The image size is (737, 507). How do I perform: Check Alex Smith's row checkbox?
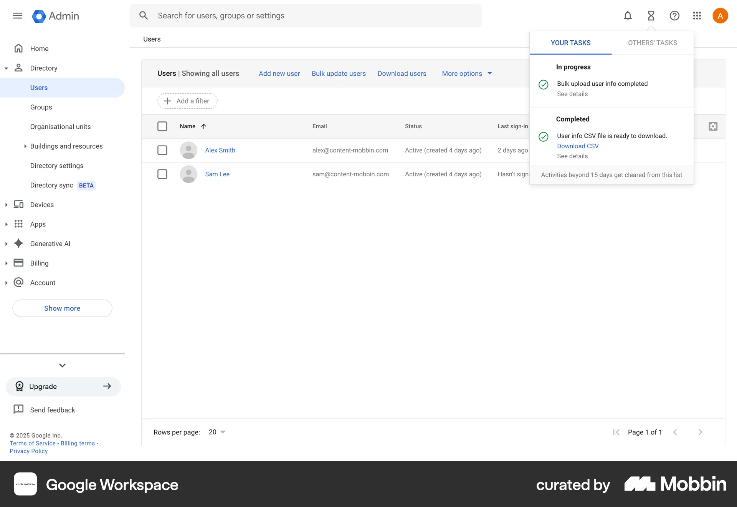click(x=162, y=150)
